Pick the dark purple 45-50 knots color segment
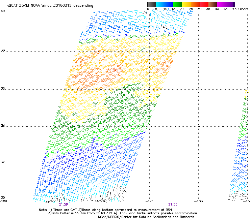This screenshot has width=250, height=219. (x=230, y=4)
